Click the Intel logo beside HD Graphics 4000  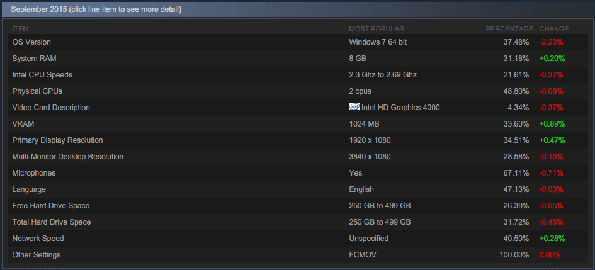(x=354, y=107)
